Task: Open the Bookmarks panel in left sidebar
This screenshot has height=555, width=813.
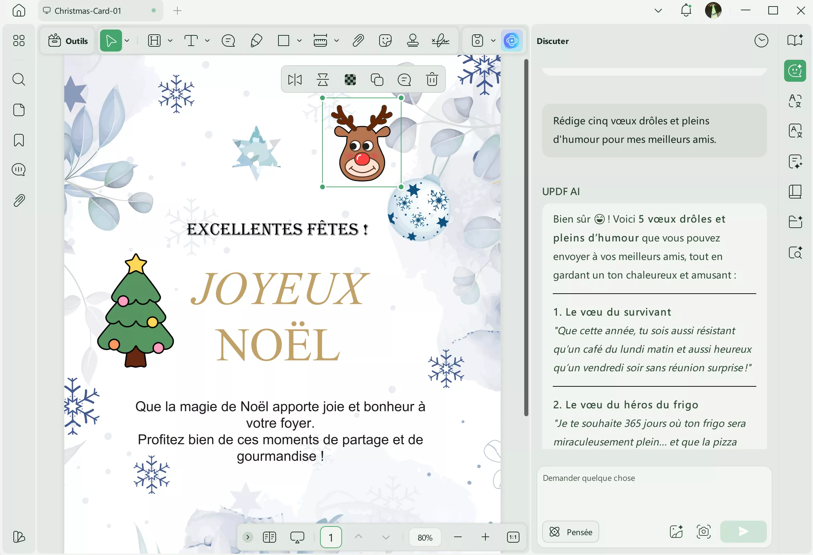Action: tap(19, 140)
